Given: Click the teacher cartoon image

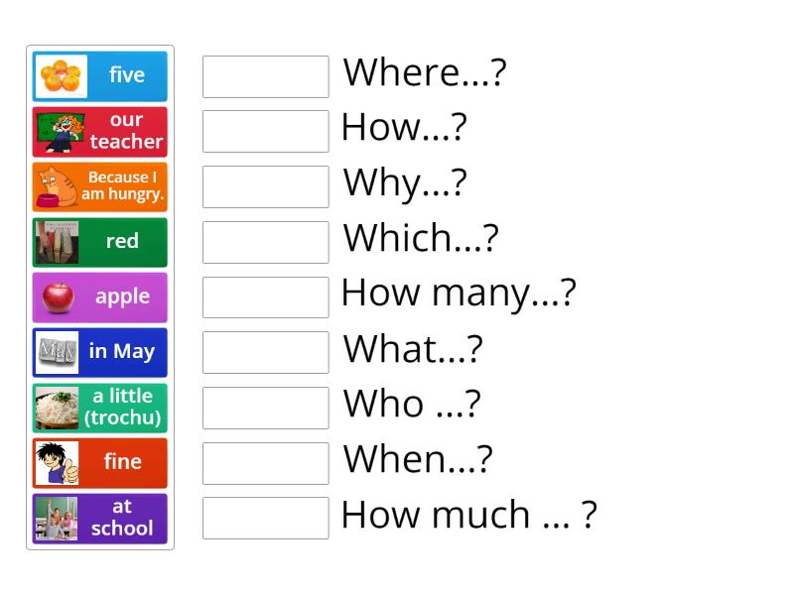Looking at the screenshot, I should (61, 131).
